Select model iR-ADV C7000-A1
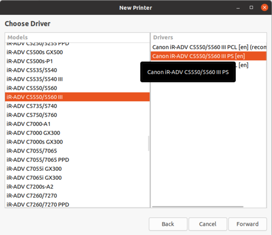The height and width of the screenshot is (235, 272). (77, 124)
